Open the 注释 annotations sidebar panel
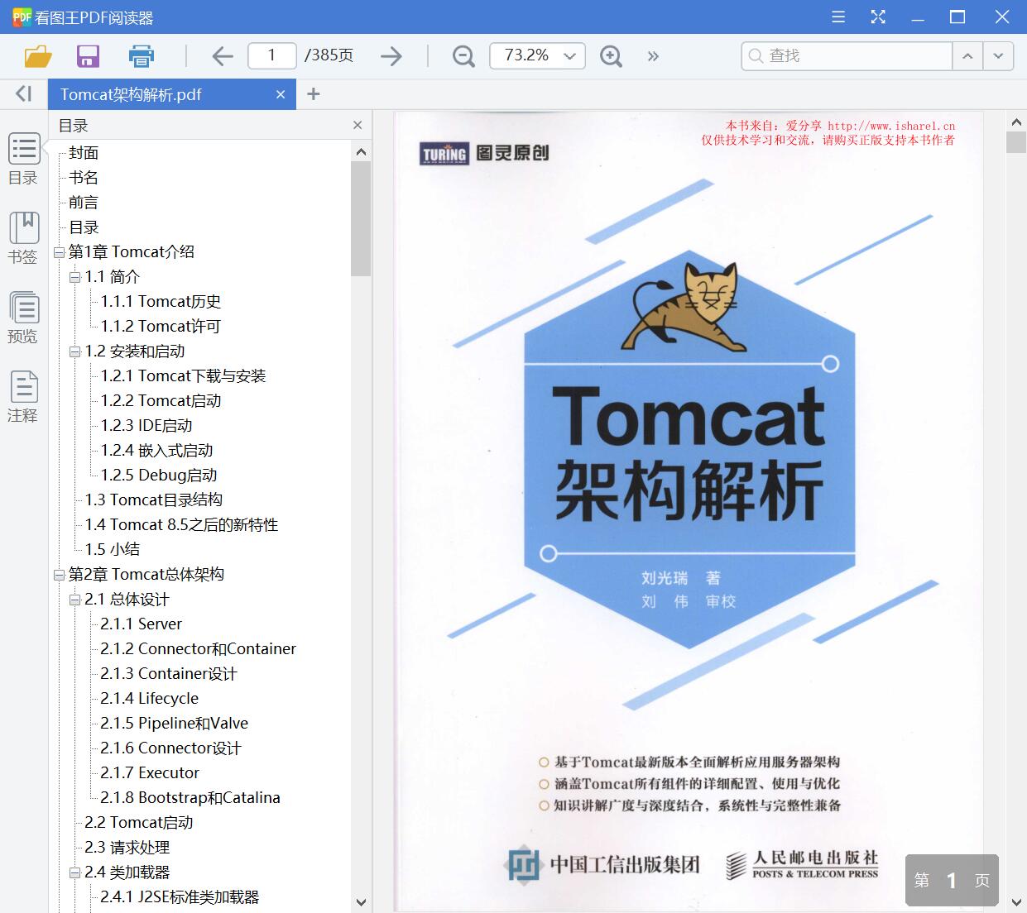Screen dimensions: 1027x913 tap(23, 397)
